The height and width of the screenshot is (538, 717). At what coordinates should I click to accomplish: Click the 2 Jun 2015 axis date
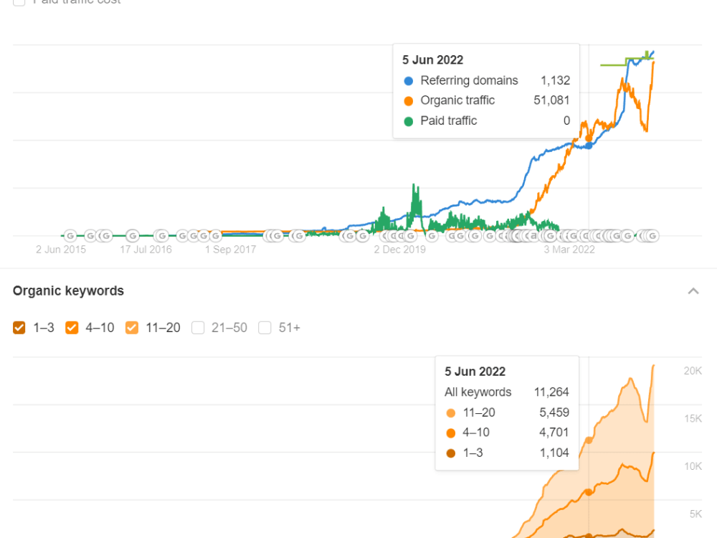point(61,250)
